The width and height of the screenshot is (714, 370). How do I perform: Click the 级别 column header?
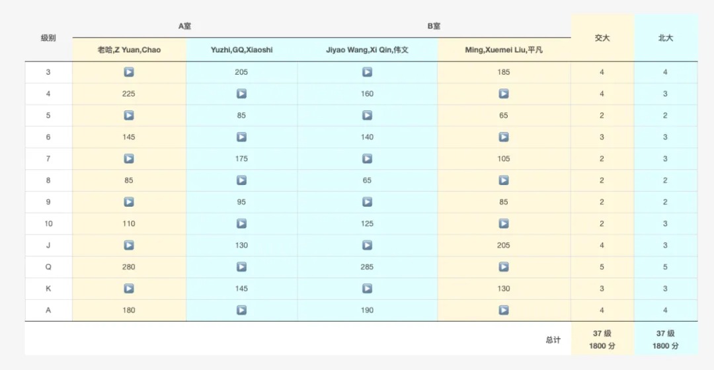[x=48, y=38]
